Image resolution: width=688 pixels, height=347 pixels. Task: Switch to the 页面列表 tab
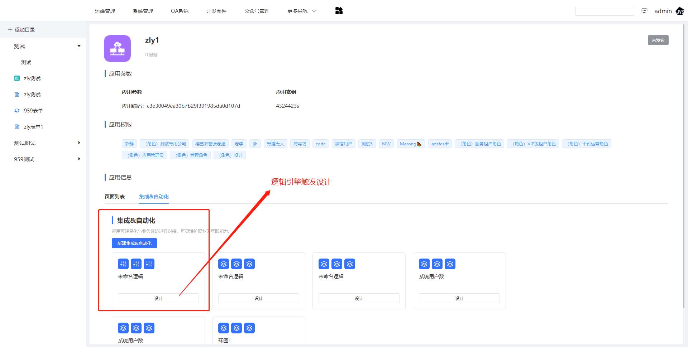115,197
